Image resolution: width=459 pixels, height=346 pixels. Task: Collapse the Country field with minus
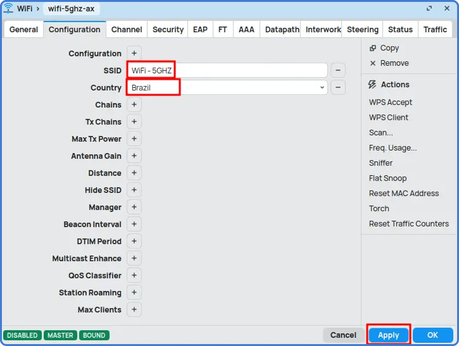(x=338, y=87)
